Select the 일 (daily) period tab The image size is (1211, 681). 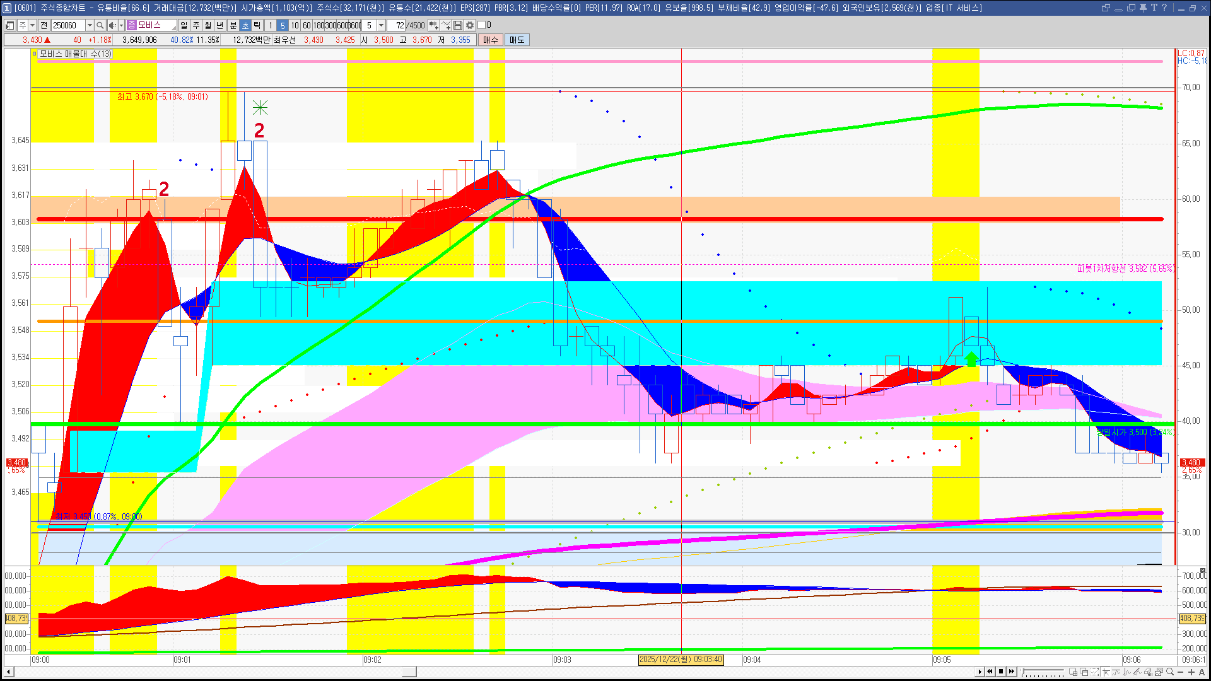(x=184, y=25)
